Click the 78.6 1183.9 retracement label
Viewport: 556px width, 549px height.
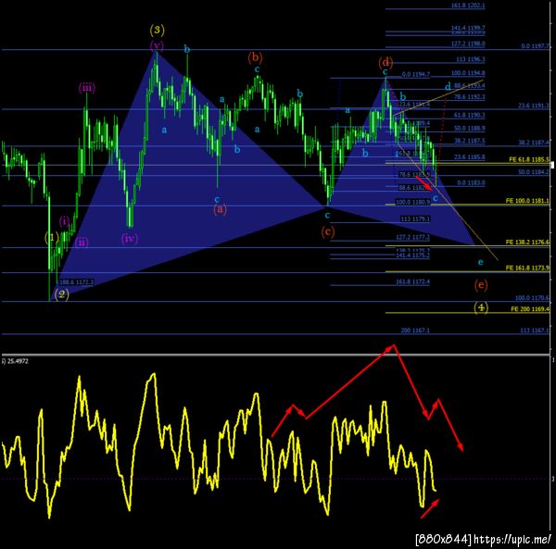(414, 175)
